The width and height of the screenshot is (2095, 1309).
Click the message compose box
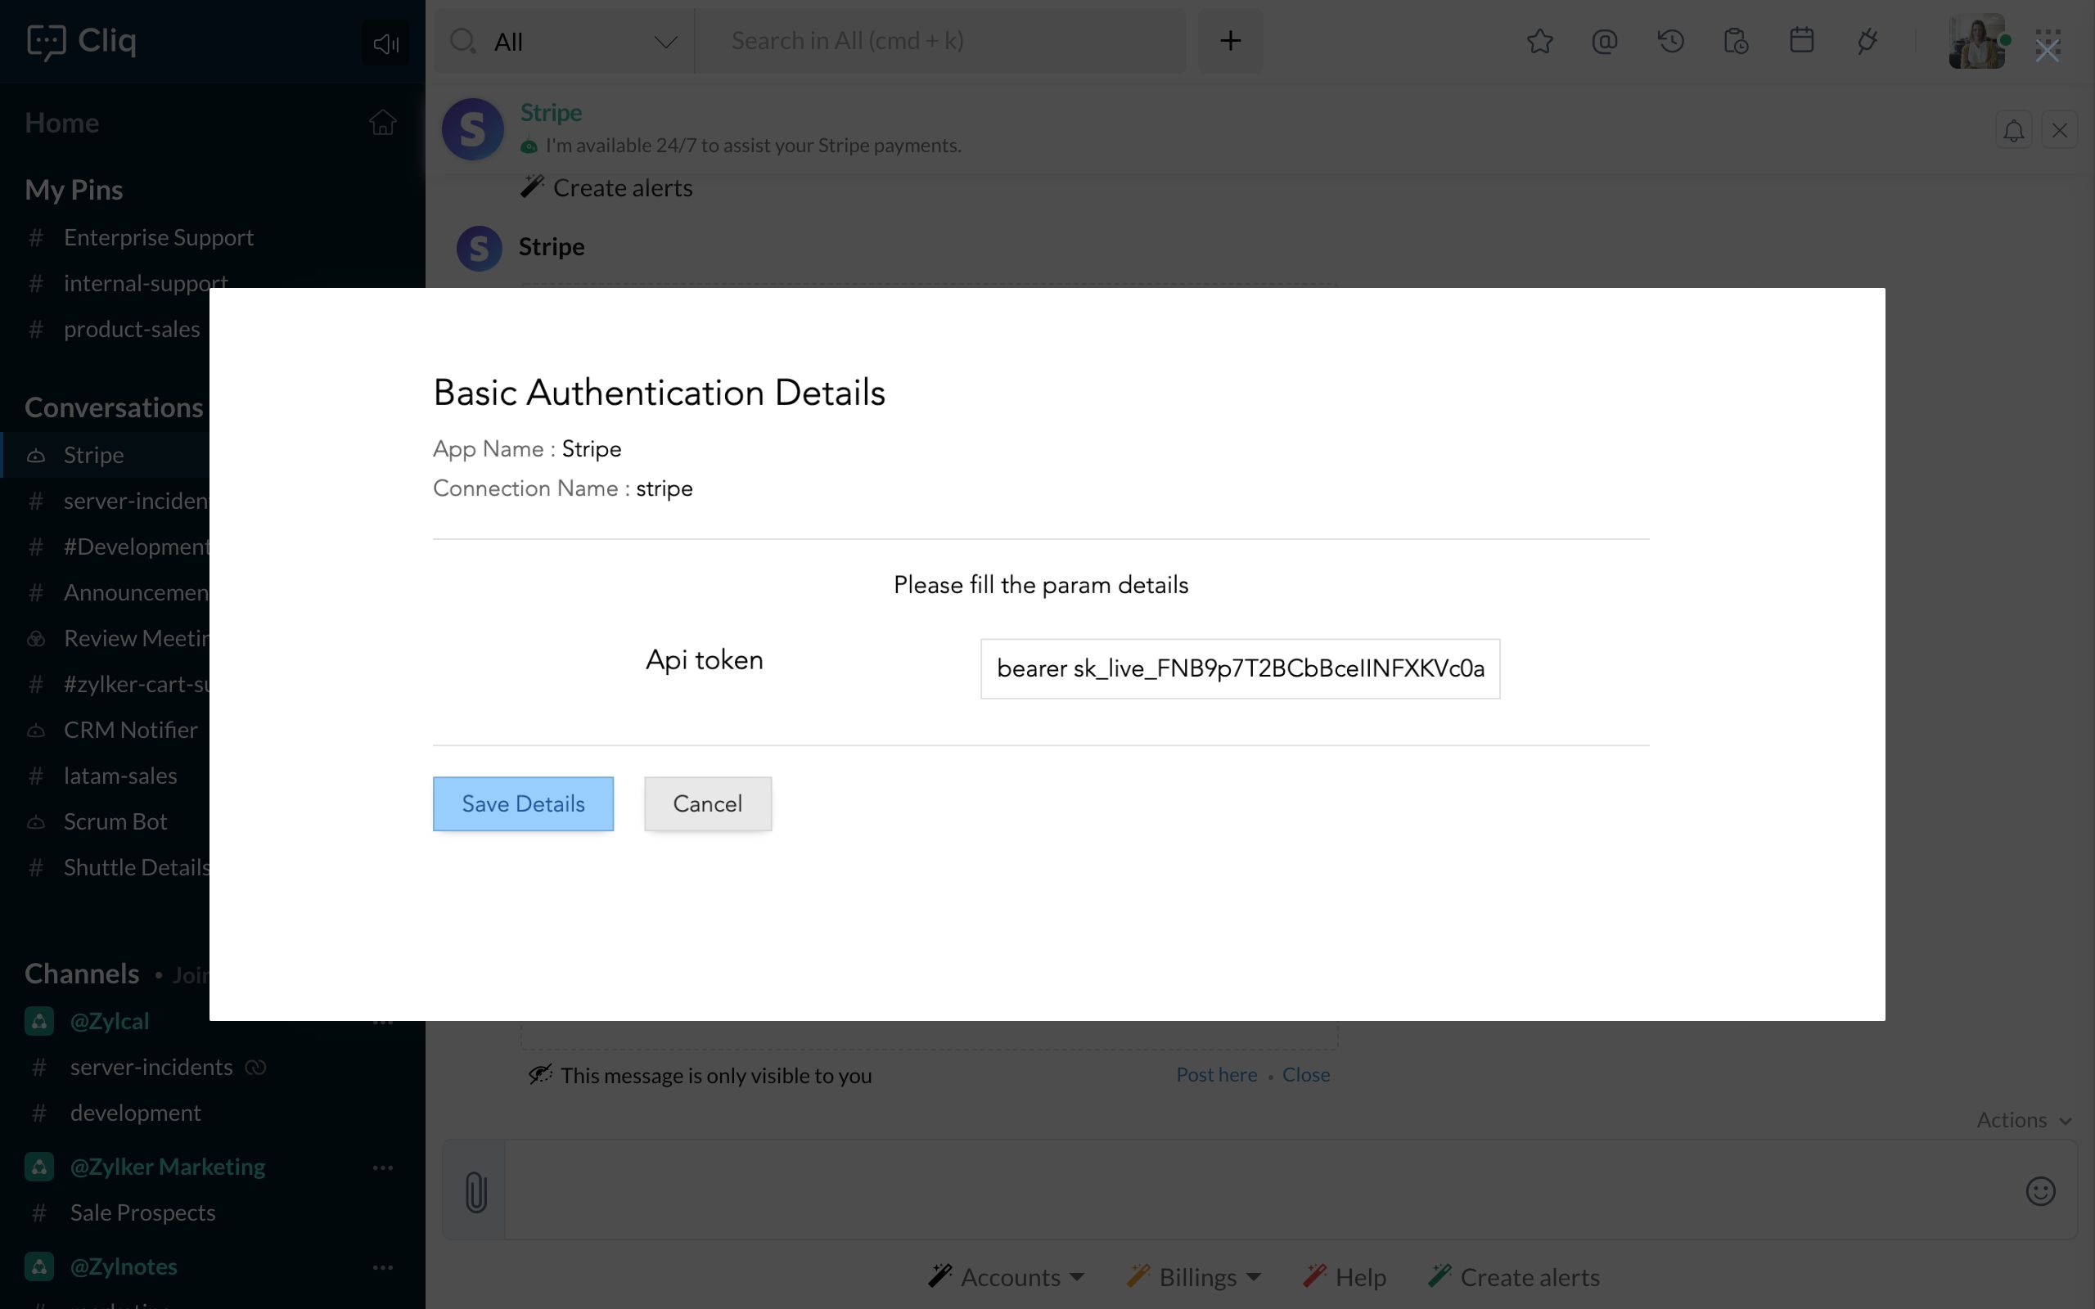click(1259, 1190)
